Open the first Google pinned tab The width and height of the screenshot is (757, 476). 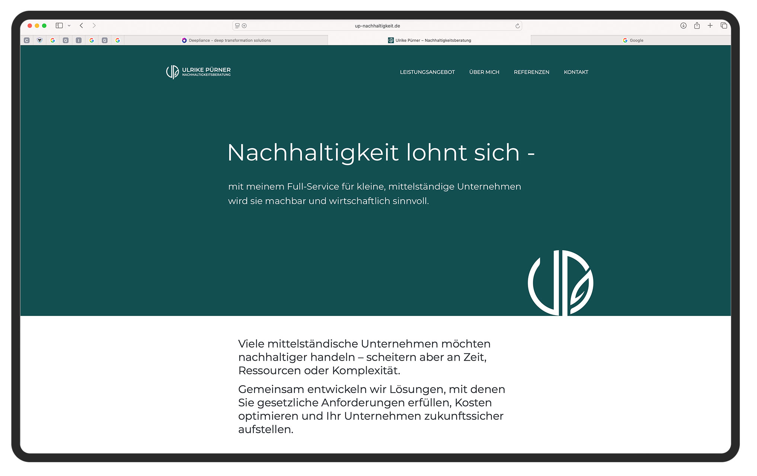click(52, 40)
